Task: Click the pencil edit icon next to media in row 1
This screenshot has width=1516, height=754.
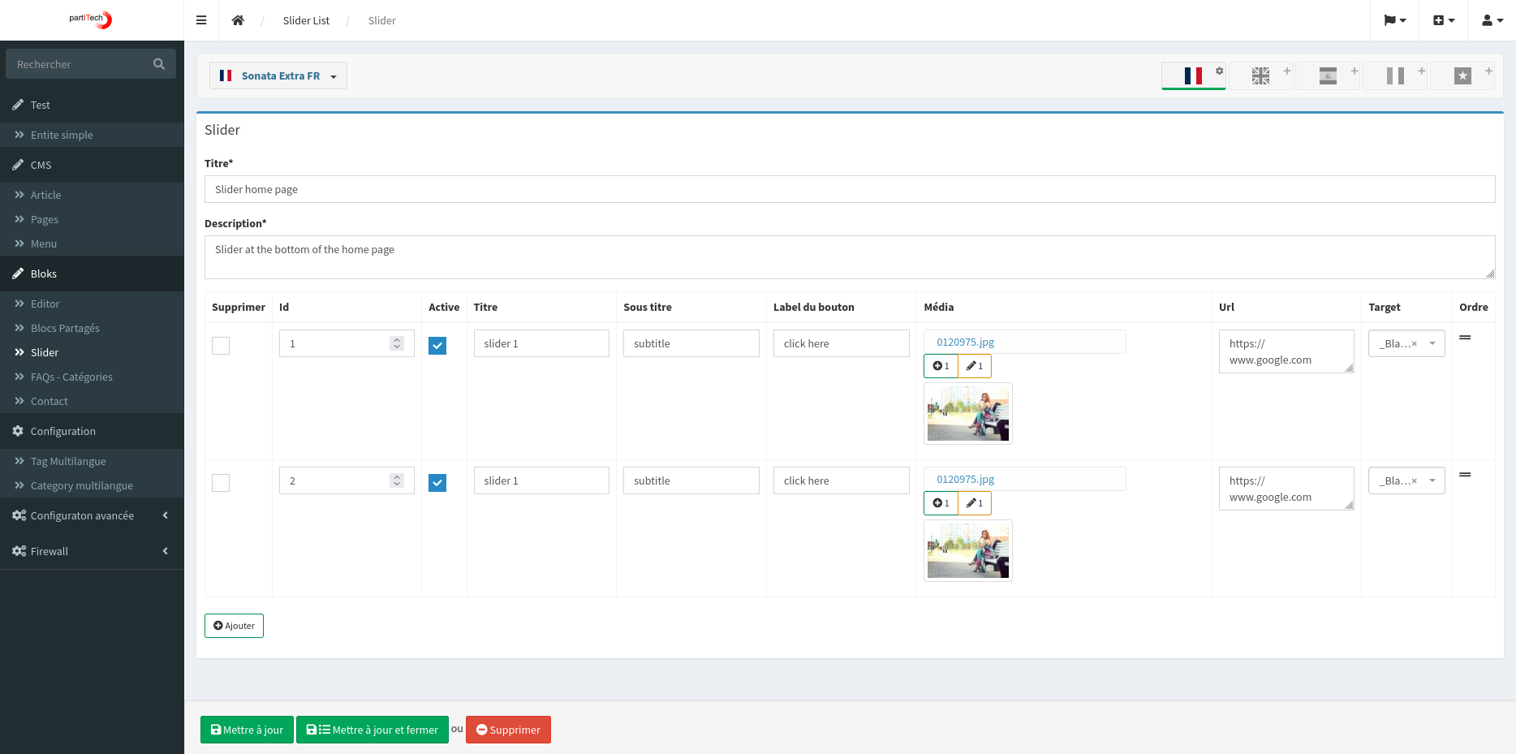Action: (974, 365)
